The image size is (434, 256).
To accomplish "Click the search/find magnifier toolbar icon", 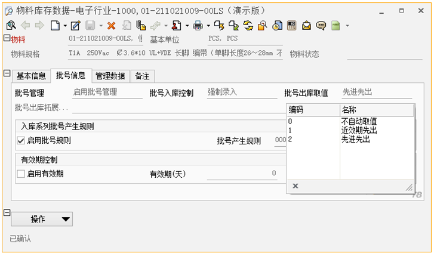I will coord(11,25).
